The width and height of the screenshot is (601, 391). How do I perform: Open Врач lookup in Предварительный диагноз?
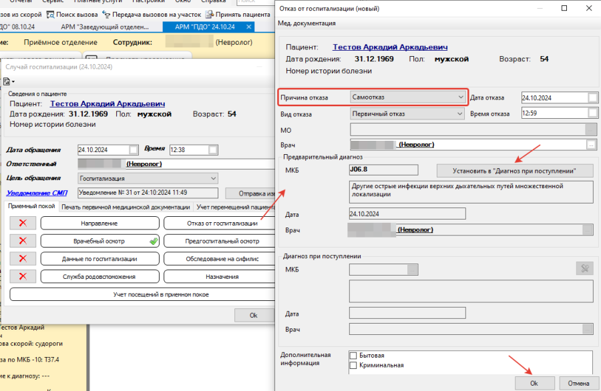587,230
